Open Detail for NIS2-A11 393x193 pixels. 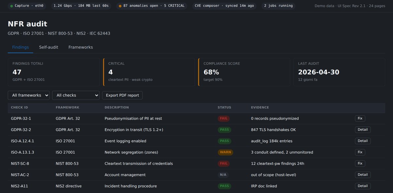tap(363, 186)
